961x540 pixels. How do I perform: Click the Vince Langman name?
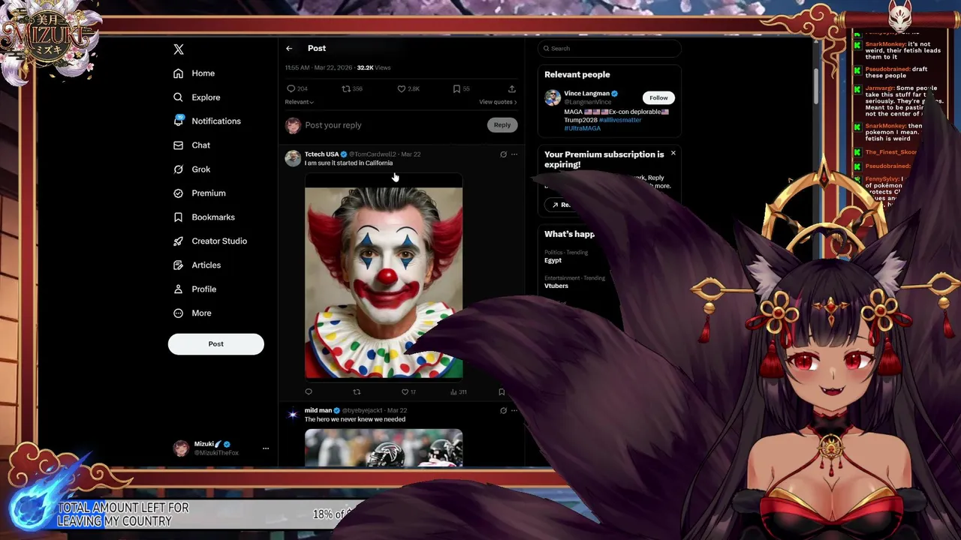tap(586, 94)
